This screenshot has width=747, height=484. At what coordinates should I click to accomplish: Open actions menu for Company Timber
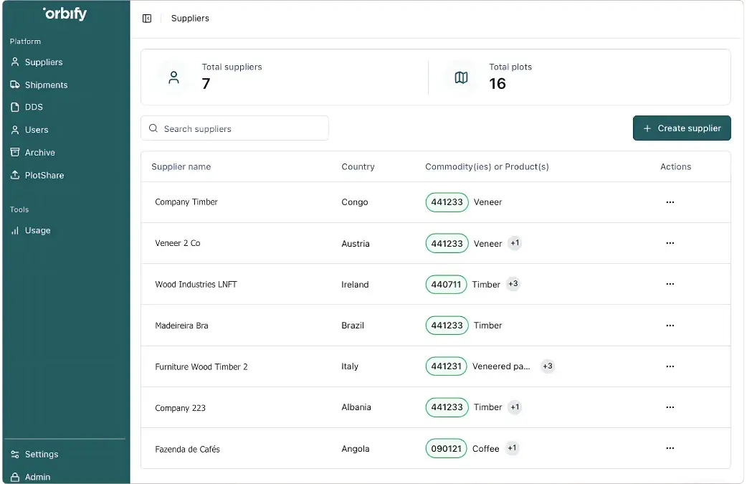click(670, 202)
